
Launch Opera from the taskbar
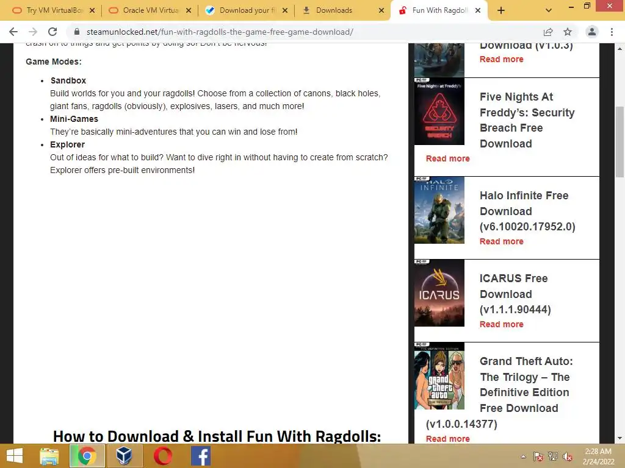click(162, 456)
